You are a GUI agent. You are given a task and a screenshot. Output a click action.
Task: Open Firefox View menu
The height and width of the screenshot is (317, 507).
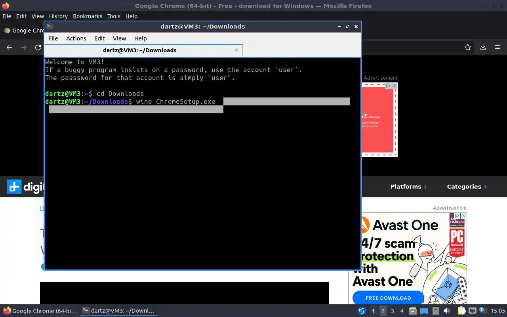pos(38,16)
